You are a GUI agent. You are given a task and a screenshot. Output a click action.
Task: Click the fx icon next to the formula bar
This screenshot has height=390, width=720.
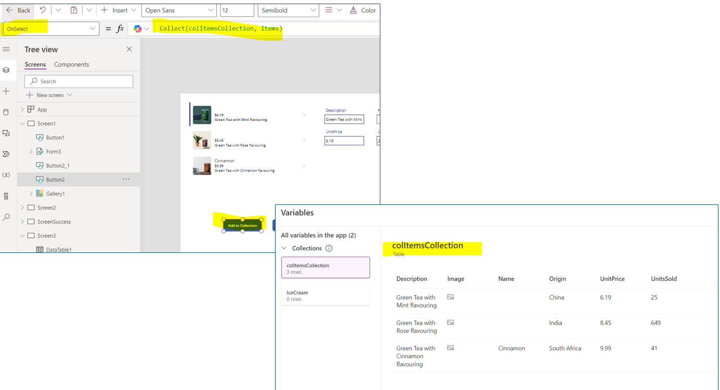coord(120,29)
